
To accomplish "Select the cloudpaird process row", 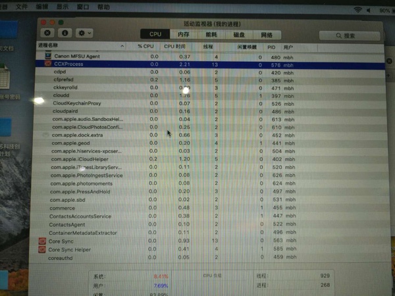I will (x=210, y=111).
